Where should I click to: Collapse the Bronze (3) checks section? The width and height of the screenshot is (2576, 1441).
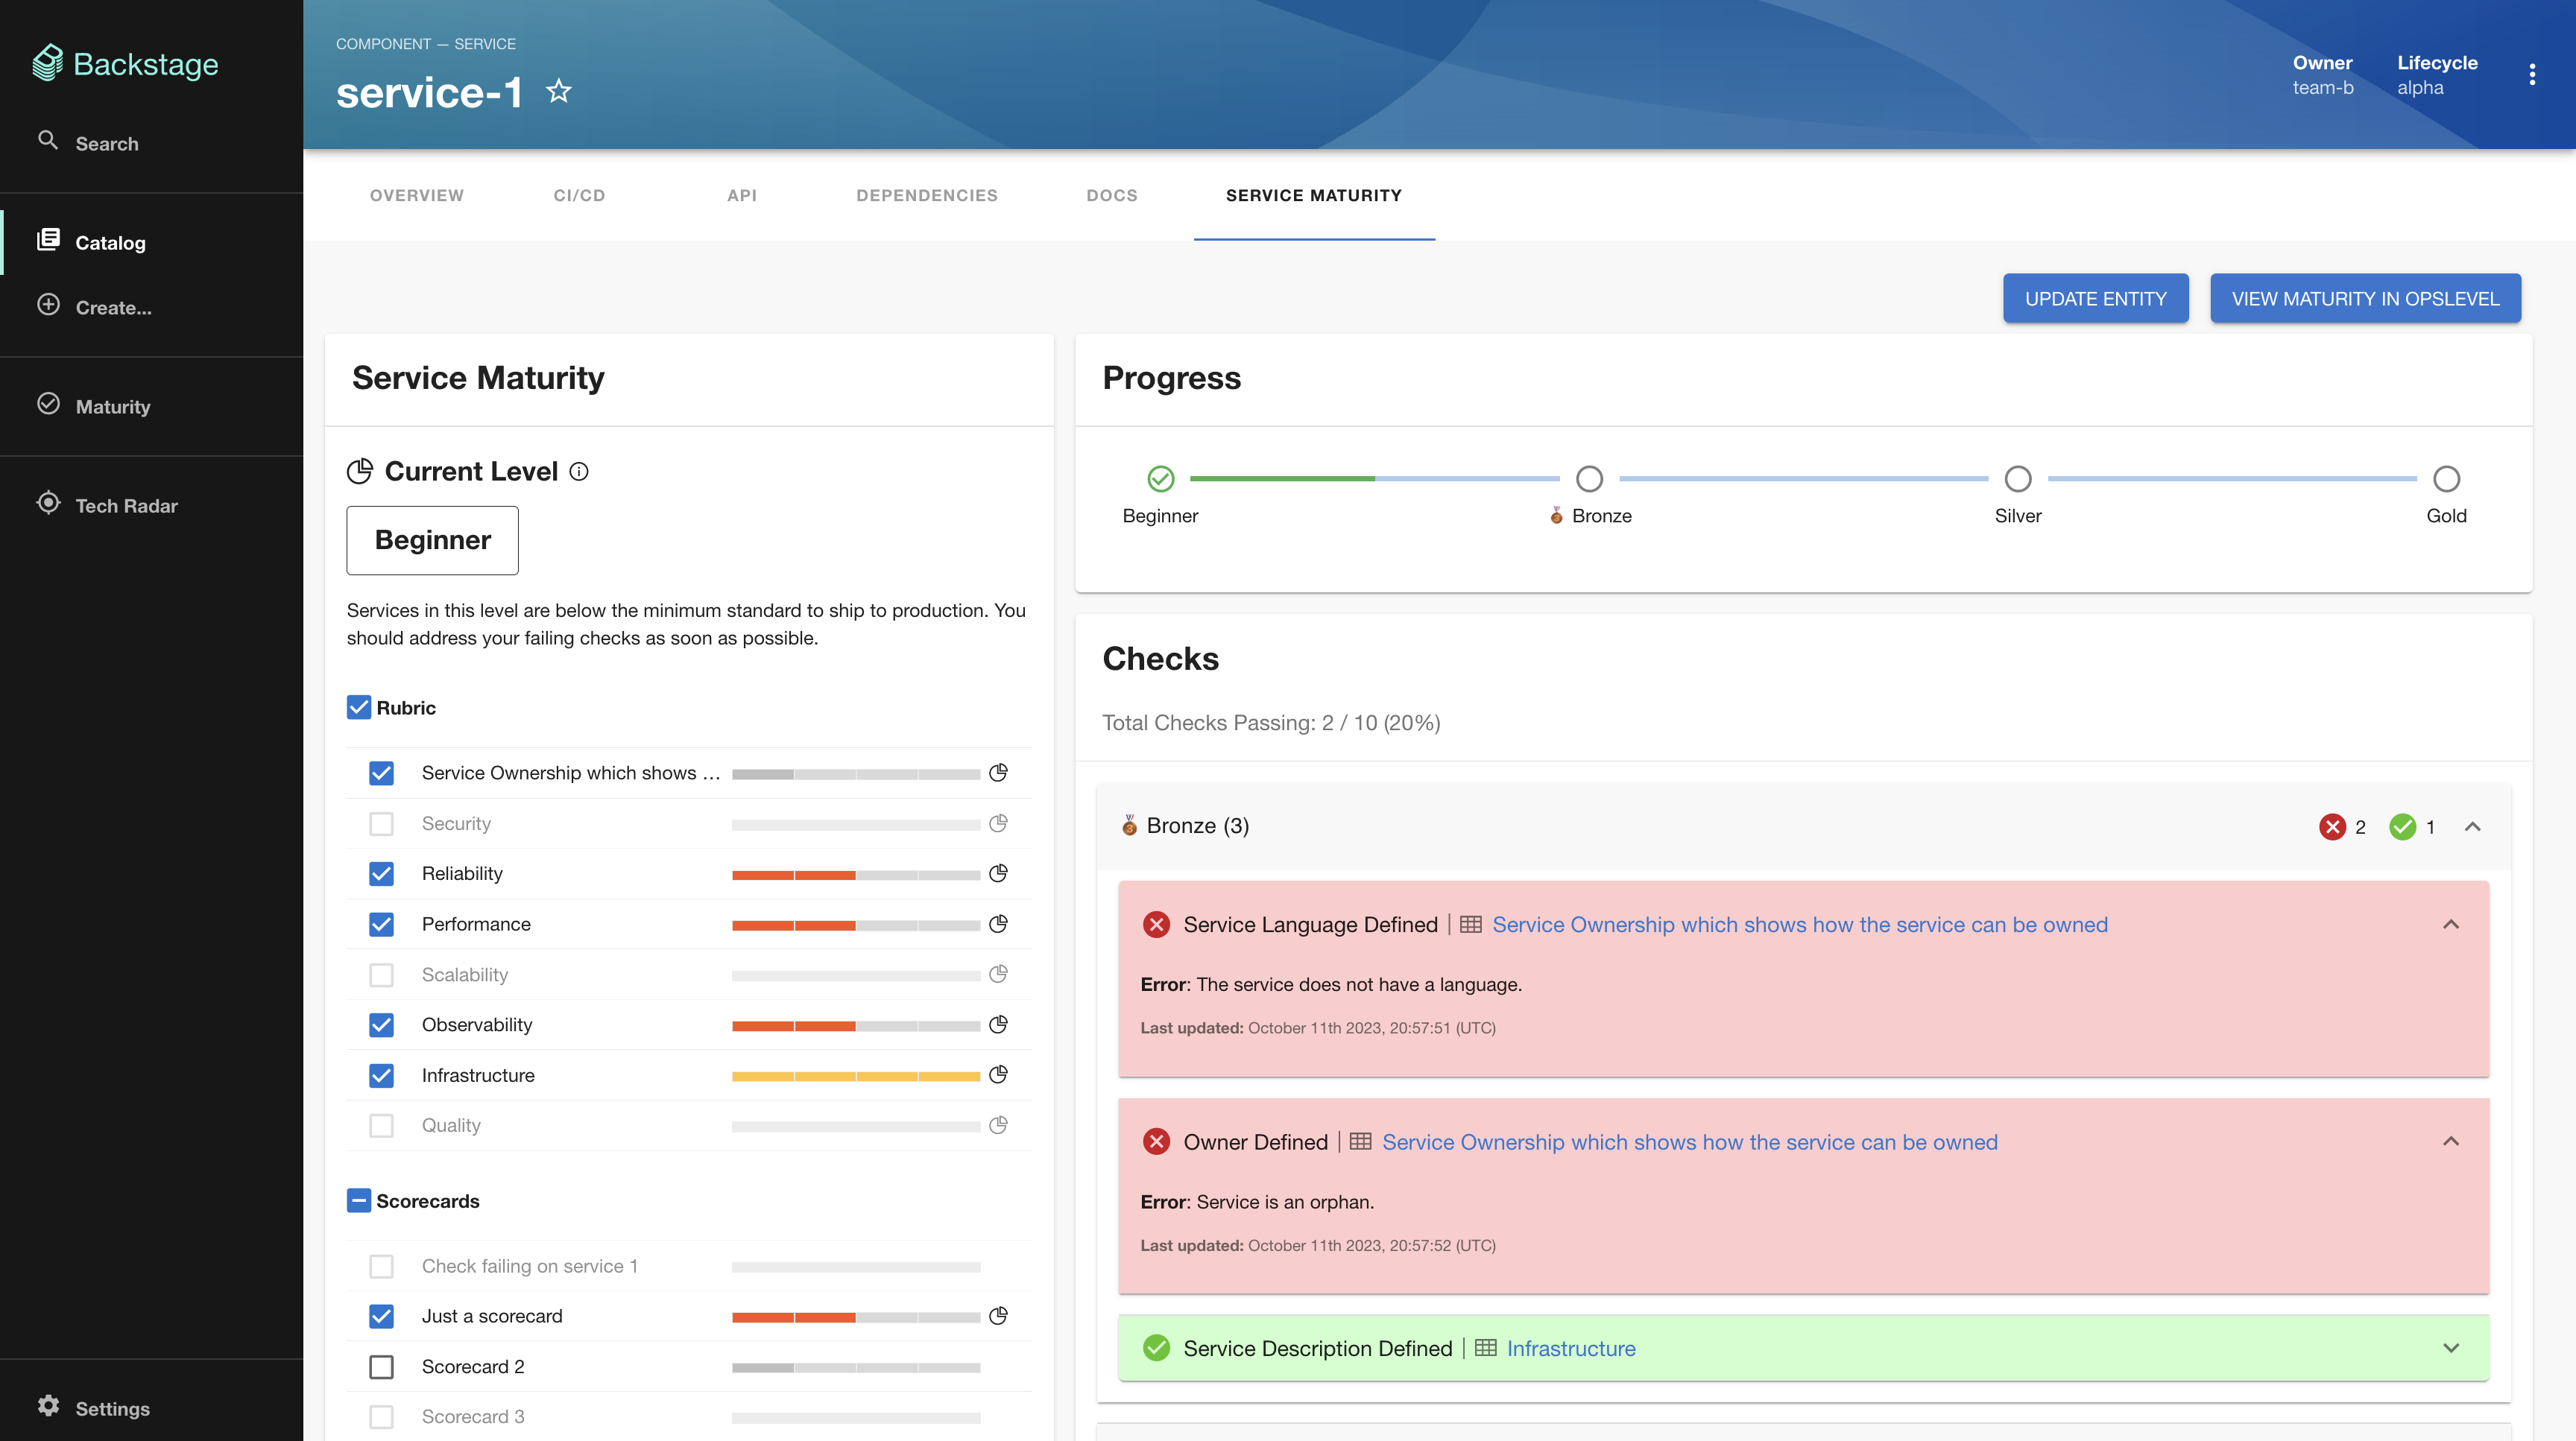click(x=2473, y=826)
